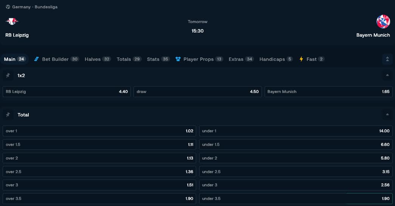395x206 pixels.
Task: Pin the 1x2 market
Action: pyautogui.click(x=8, y=75)
